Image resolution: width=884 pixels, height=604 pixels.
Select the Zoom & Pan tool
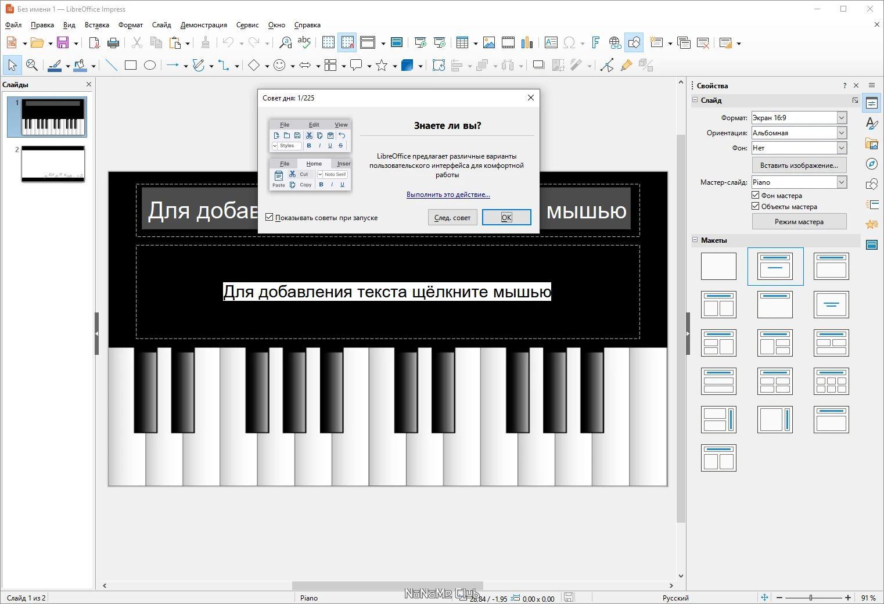point(32,66)
